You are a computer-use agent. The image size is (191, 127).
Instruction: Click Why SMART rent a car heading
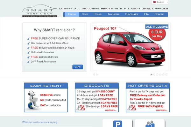pos(54,30)
